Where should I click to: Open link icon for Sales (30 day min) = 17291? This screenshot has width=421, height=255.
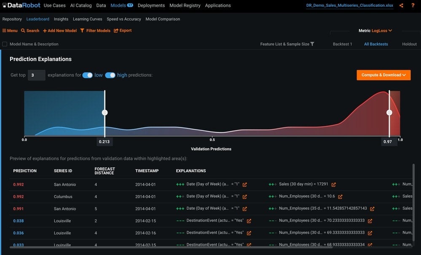click(333, 184)
